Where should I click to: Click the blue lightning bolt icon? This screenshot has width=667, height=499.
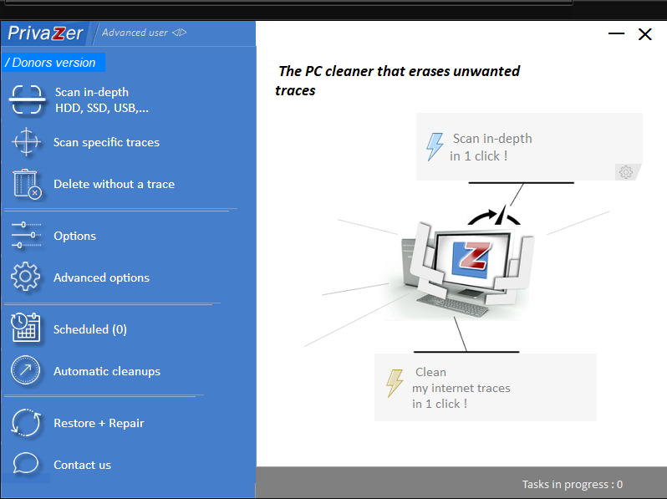pyautogui.click(x=435, y=146)
